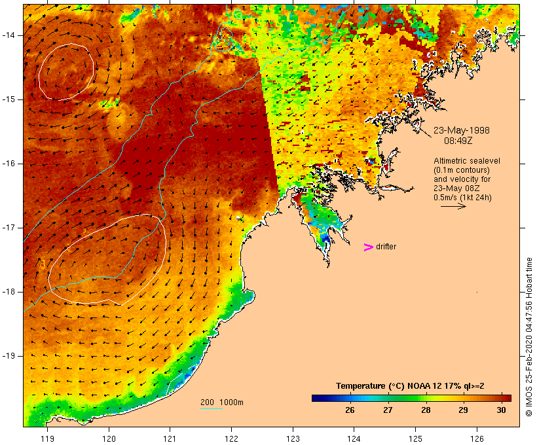Click the cyan depth contour legend line
The width and height of the screenshot is (537, 445).
[x=212, y=408]
